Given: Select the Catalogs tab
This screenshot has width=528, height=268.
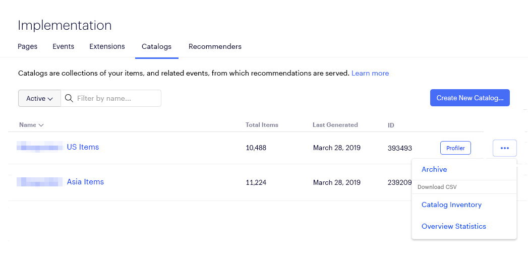Looking at the screenshot, I should point(156,46).
